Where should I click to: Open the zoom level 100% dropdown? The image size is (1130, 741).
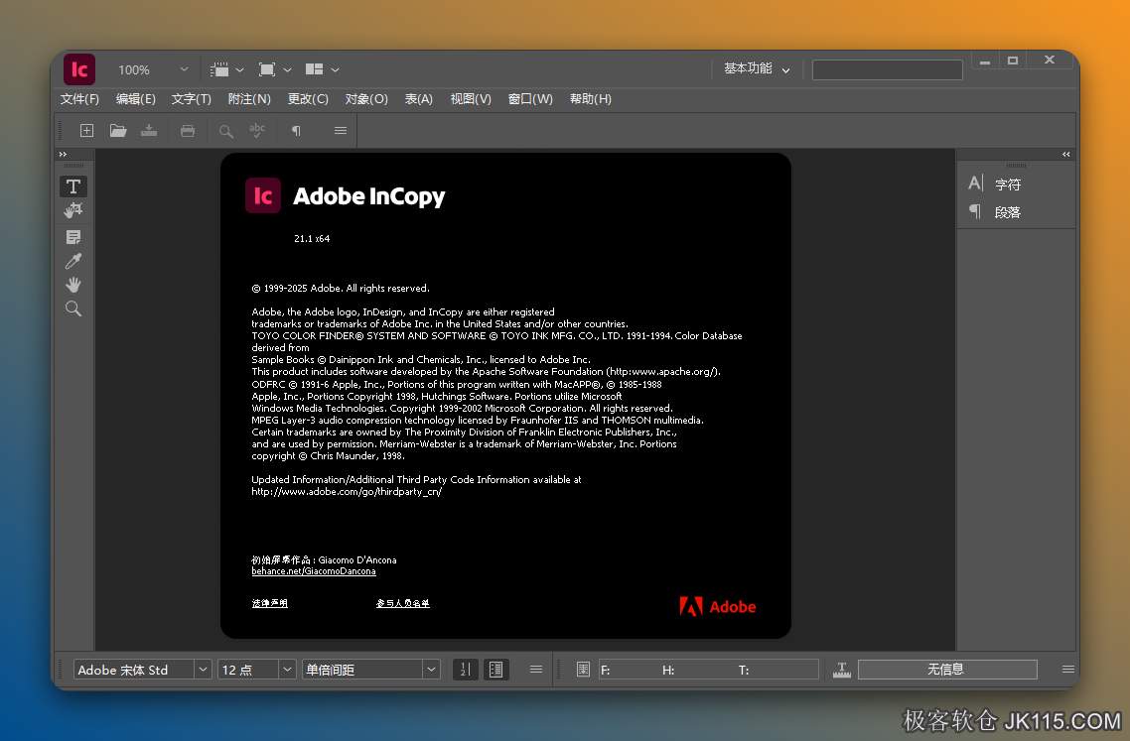184,69
